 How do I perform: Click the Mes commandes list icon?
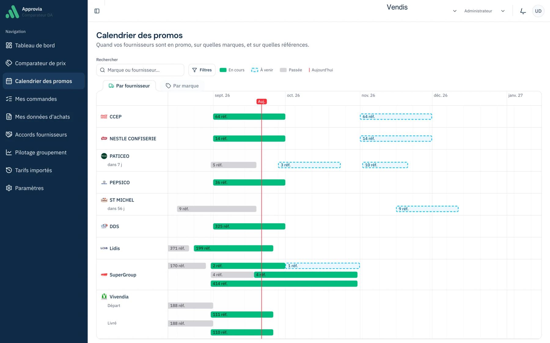(9, 99)
